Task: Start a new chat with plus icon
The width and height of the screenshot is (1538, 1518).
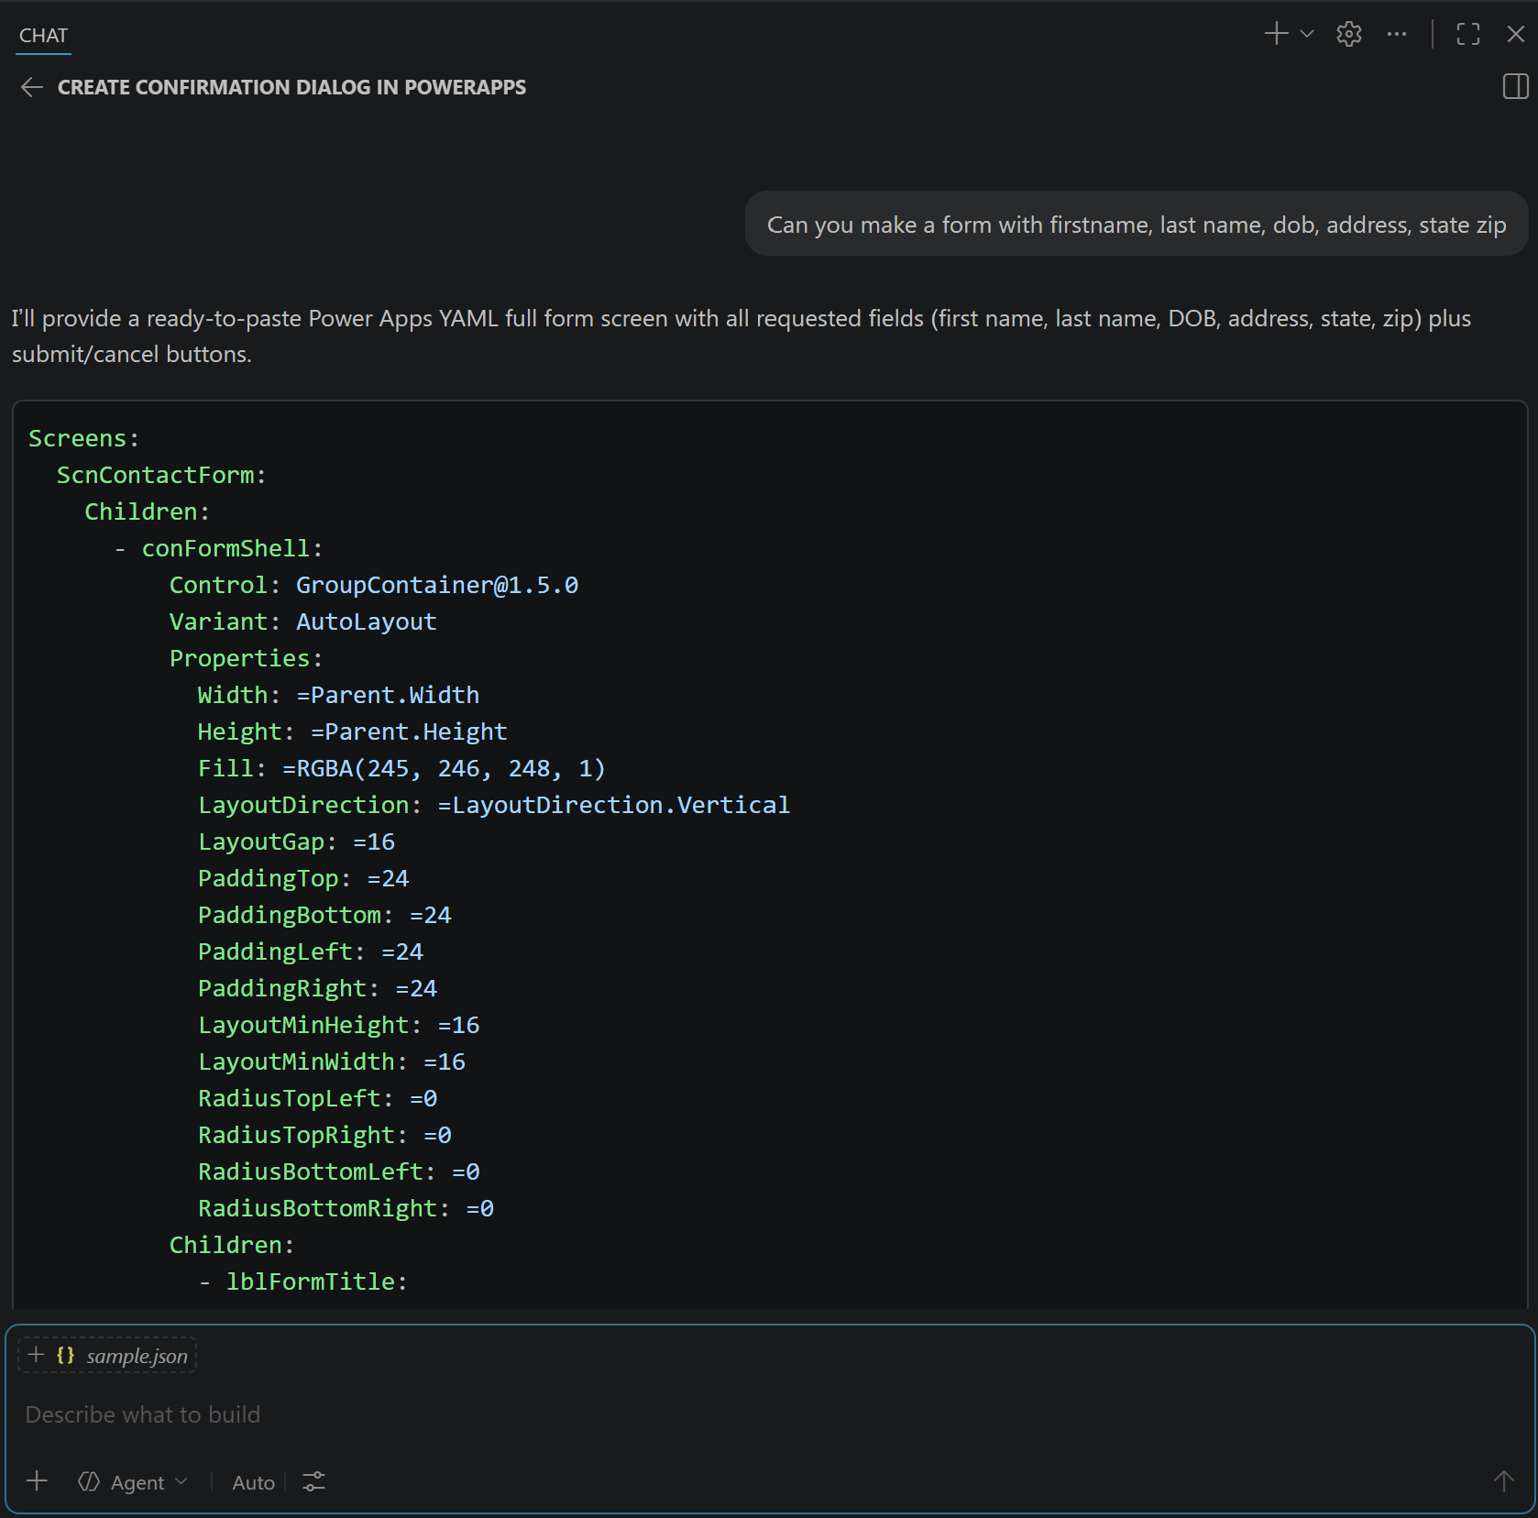Action: point(1276,34)
